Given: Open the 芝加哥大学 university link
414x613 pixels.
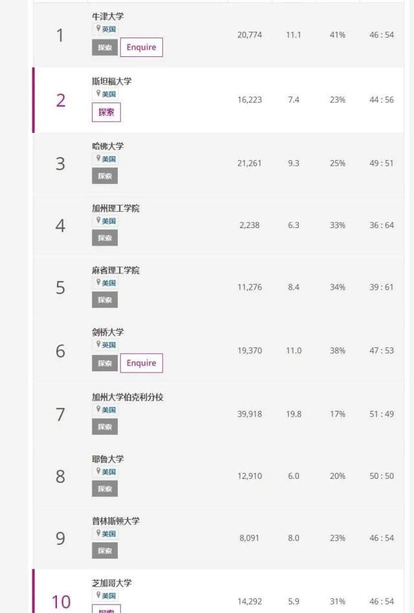Looking at the screenshot, I should tap(111, 583).
